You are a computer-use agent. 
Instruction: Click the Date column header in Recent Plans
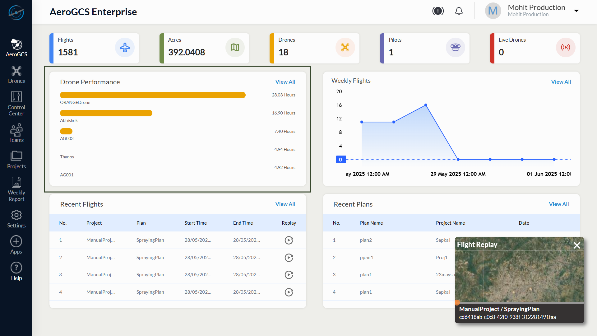524,223
